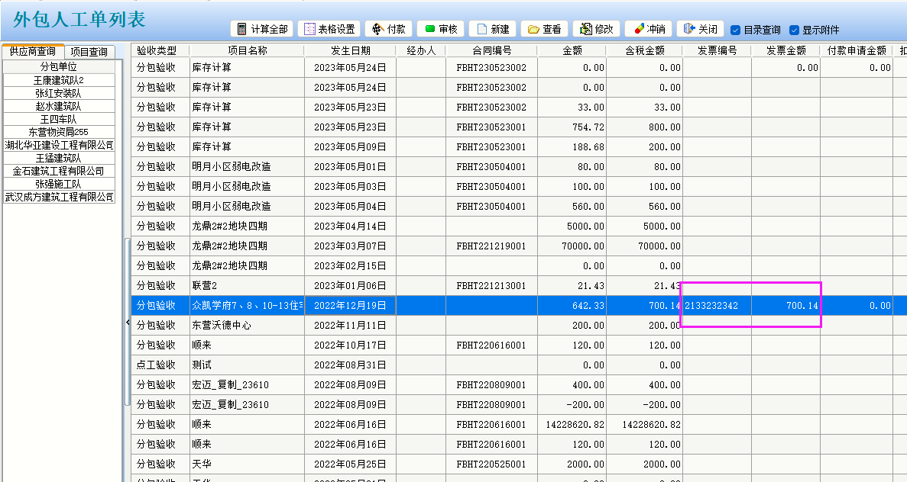Select supplier 王康建筑队2 in list
907x482 pixels.
(59, 80)
